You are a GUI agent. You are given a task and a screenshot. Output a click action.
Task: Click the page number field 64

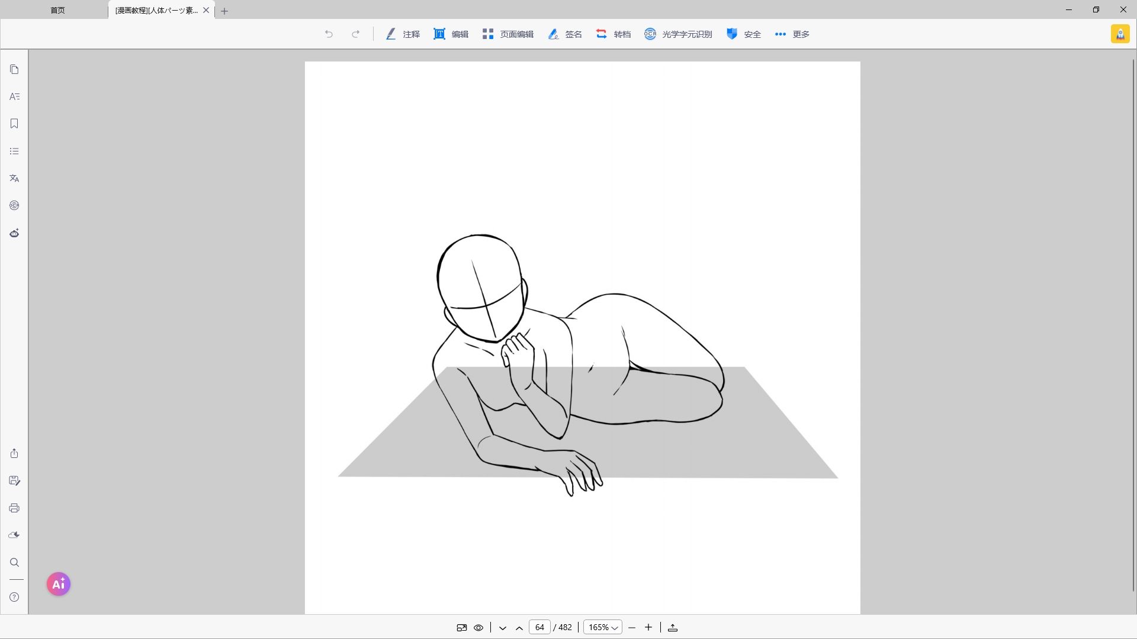coord(539,627)
